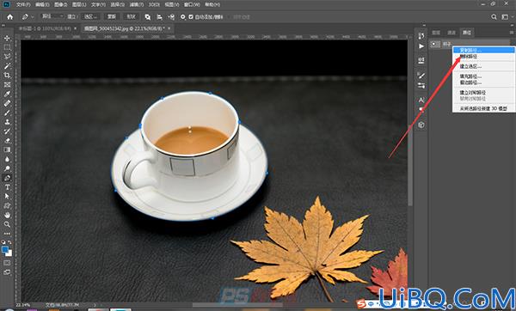Toggle Auto Add/Delete checkbox
This screenshot has width=516, height=311.
point(191,17)
